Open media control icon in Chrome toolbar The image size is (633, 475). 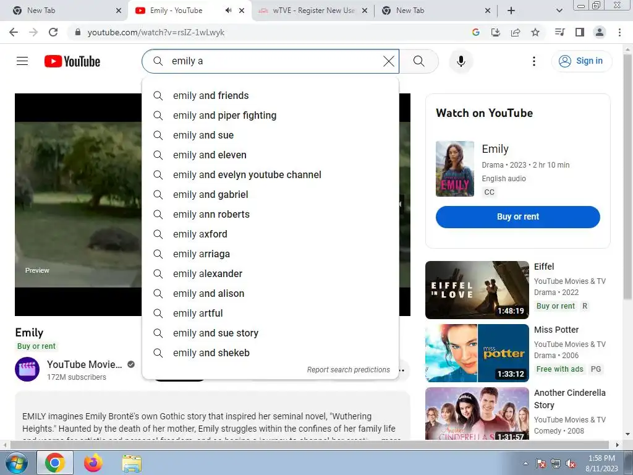click(x=559, y=32)
